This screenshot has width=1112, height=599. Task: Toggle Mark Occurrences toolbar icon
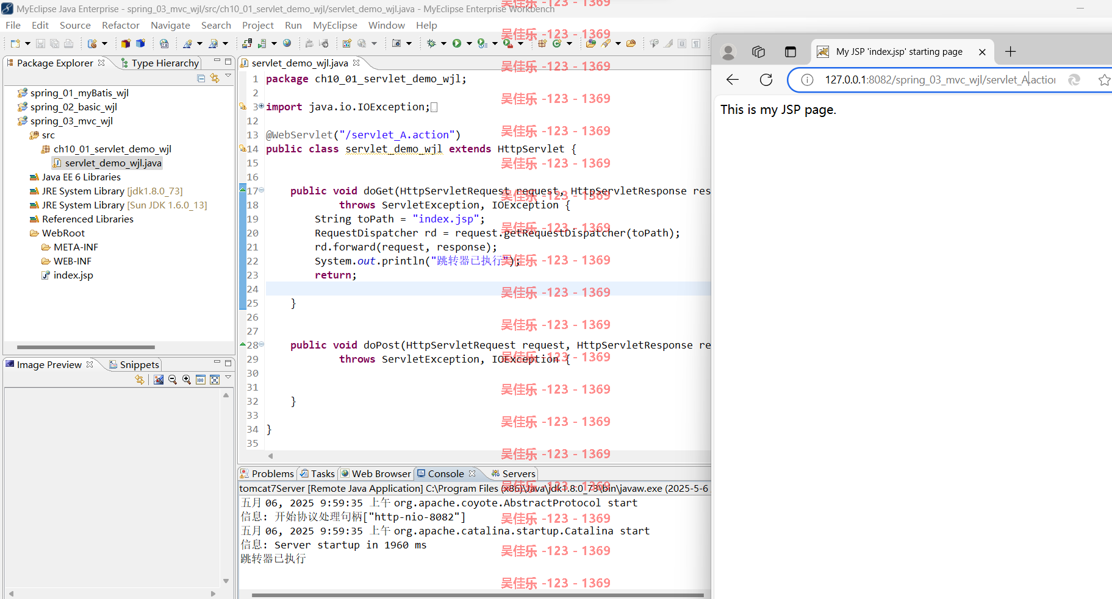tap(668, 43)
